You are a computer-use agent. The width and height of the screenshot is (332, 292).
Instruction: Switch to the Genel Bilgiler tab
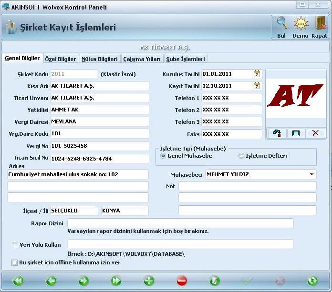coord(22,58)
